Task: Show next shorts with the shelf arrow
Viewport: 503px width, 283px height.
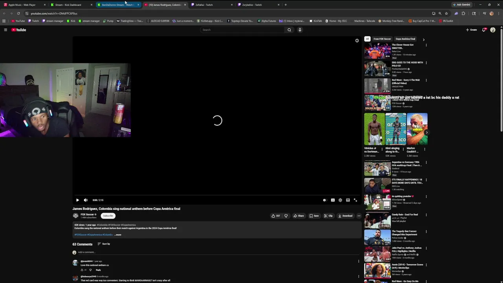Action: [426, 132]
